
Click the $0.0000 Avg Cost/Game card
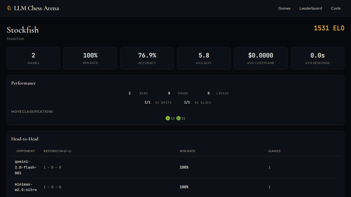(261, 58)
